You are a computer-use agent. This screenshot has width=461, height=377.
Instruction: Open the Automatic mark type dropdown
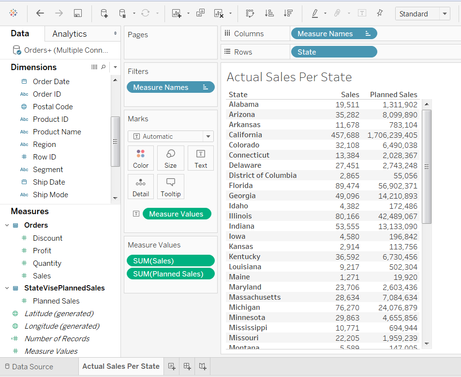point(208,137)
